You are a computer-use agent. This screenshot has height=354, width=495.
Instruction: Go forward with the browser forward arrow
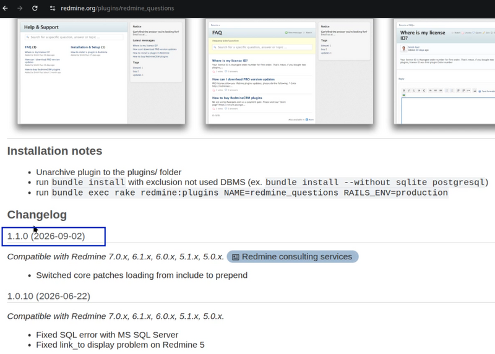[x=20, y=8]
